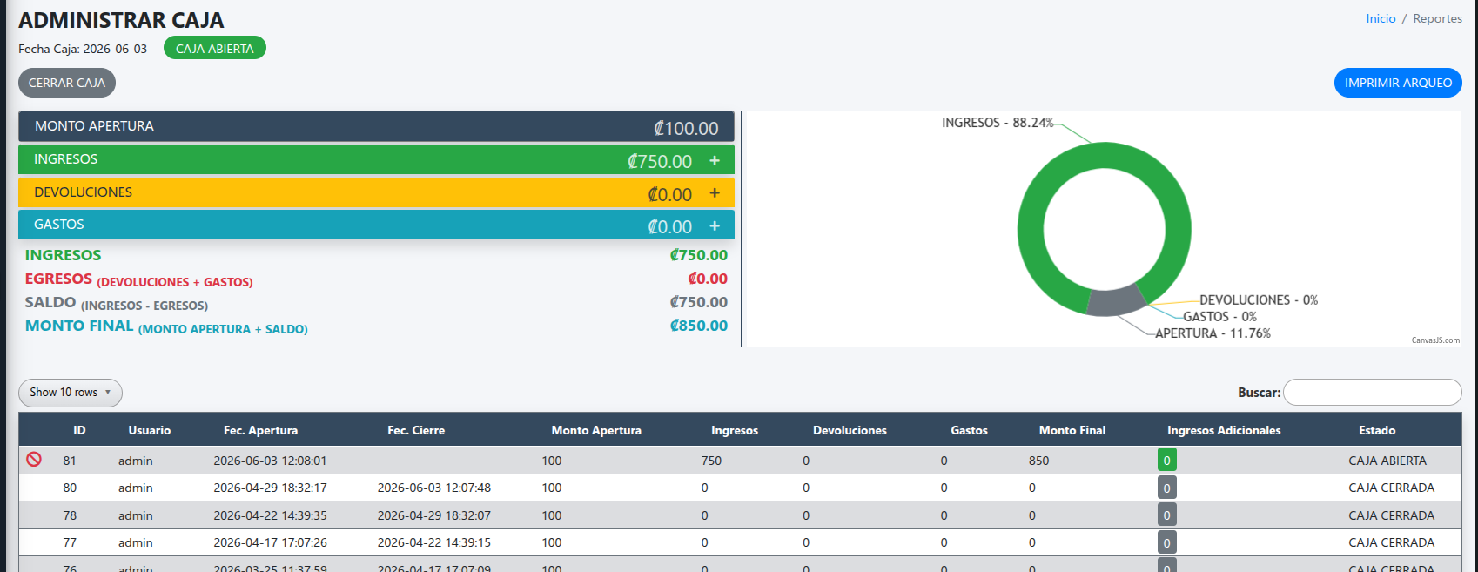Open the Show 10 rows dropdown

point(71,393)
